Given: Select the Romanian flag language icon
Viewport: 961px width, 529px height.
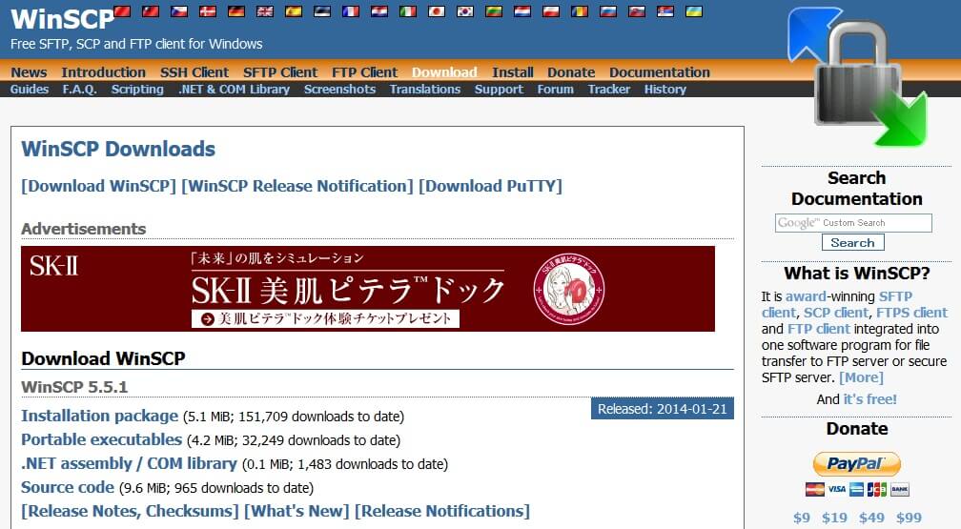Looking at the screenshot, I should 580,11.
